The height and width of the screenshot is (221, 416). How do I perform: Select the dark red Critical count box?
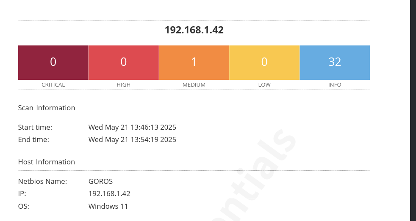53,62
